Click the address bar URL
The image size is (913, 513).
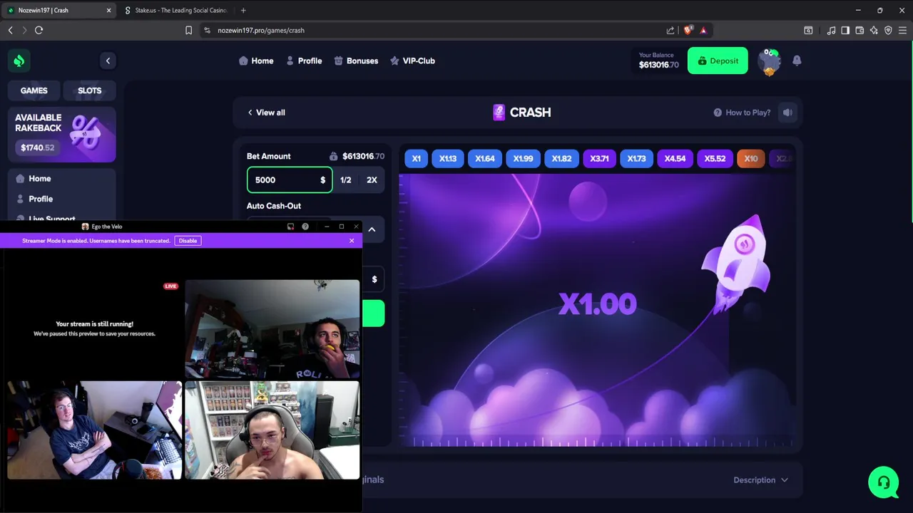[261, 31]
